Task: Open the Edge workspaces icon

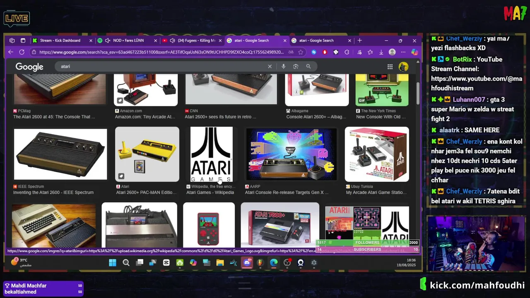Action: [x=12, y=41]
